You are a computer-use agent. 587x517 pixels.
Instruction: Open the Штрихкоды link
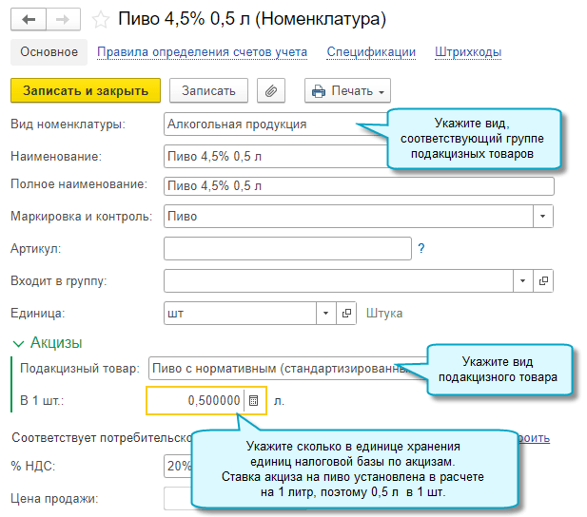tap(467, 52)
